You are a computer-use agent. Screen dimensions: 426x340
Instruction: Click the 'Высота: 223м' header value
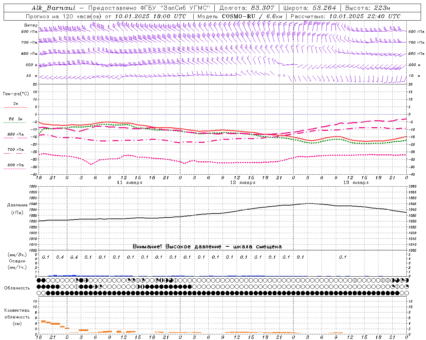(367, 8)
